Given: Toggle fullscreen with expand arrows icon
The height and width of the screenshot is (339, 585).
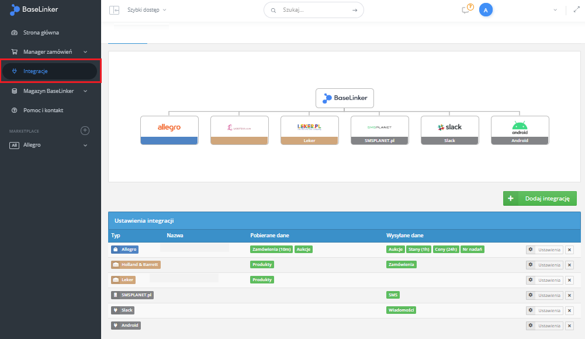Looking at the screenshot, I should [x=576, y=10].
